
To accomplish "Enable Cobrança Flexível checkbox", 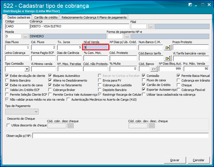I will (178, 90).
